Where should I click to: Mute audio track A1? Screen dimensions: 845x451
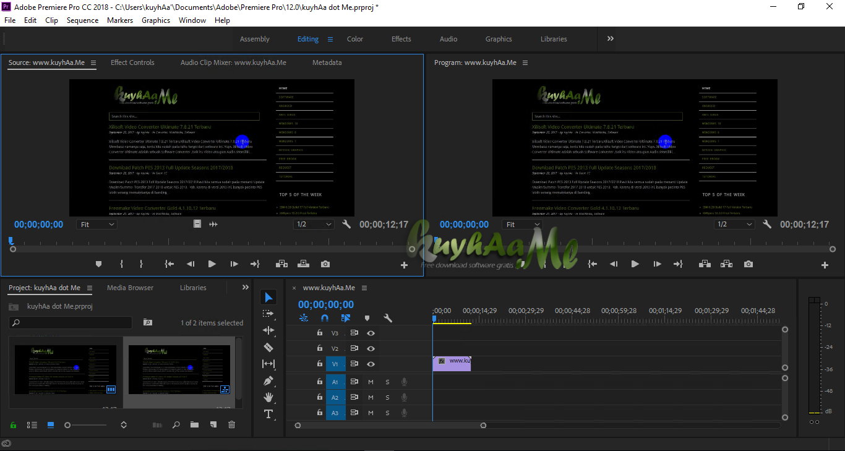click(371, 382)
